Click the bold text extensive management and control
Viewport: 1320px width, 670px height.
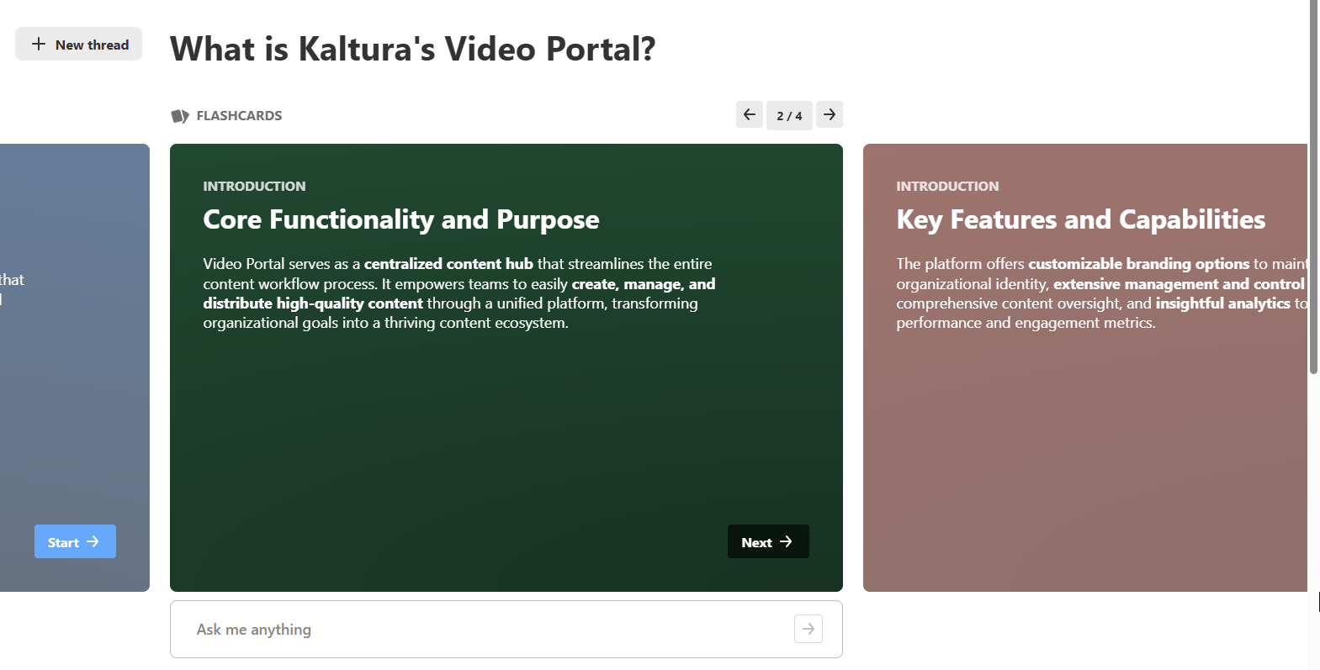1179,284
